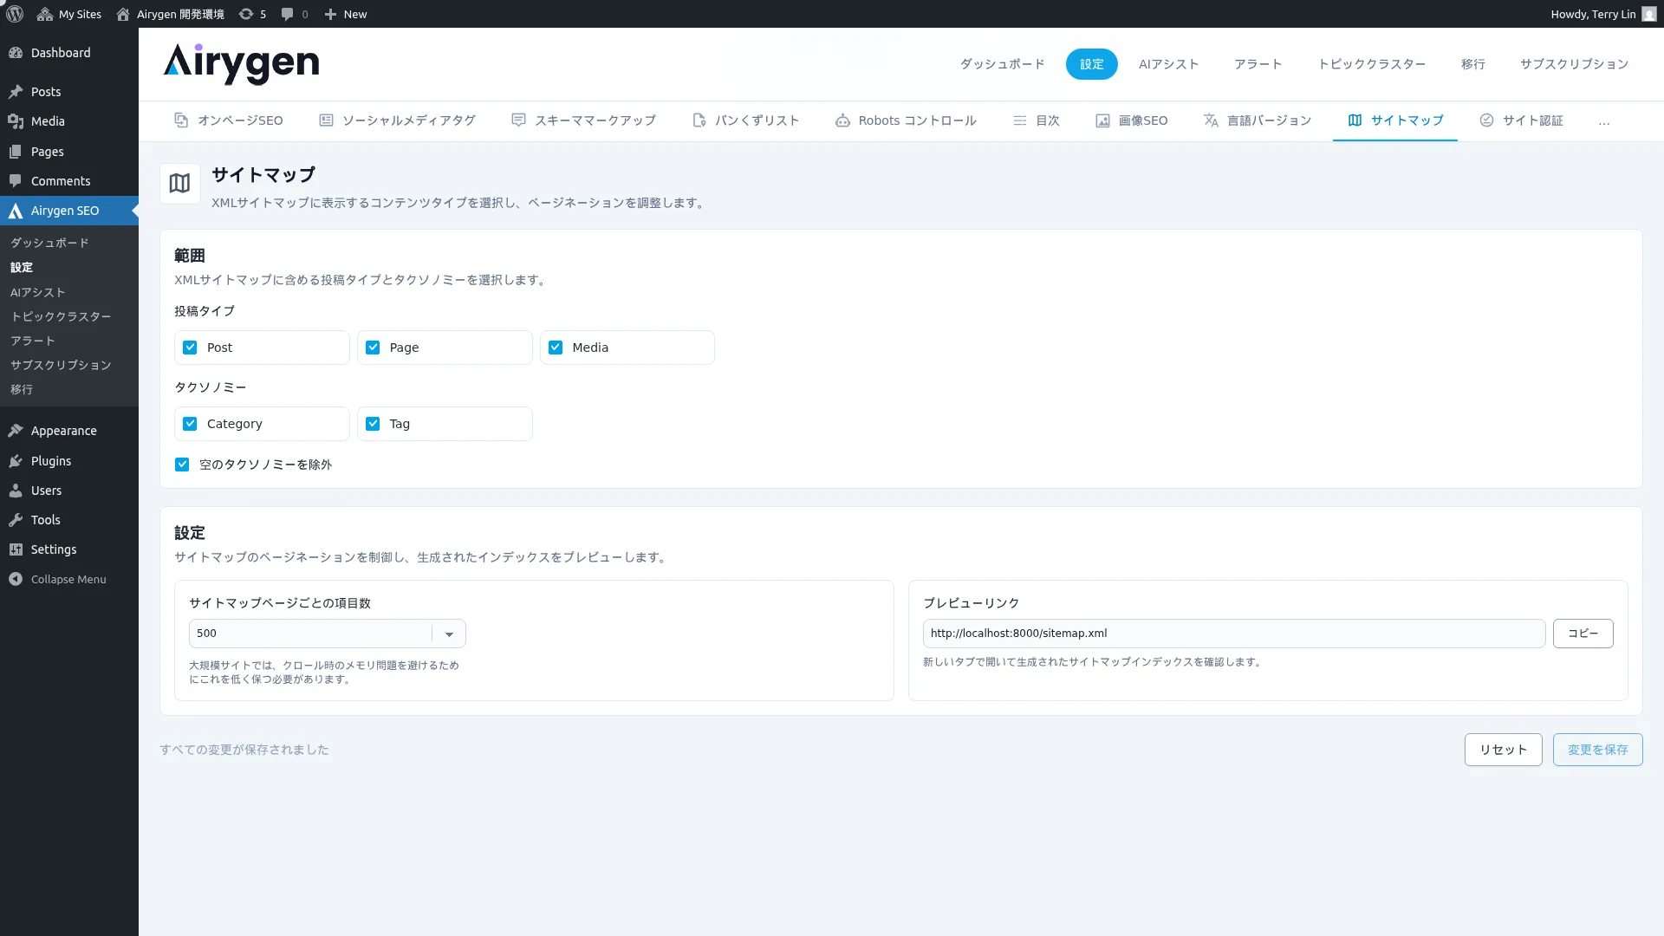Screen dimensions: 1664x936
Task: Click the Appearance brush icon
Action: click(x=16, y=431)
